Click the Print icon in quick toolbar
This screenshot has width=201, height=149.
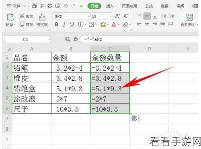(50, 6)
